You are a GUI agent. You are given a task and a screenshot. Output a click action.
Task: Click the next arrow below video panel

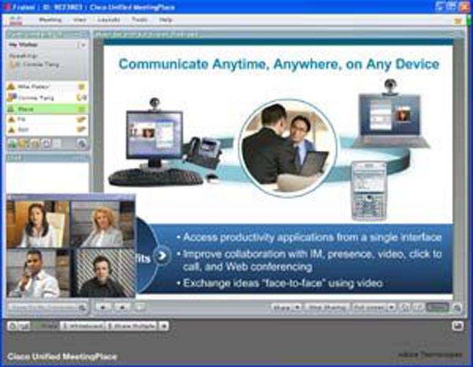[122, 307]
